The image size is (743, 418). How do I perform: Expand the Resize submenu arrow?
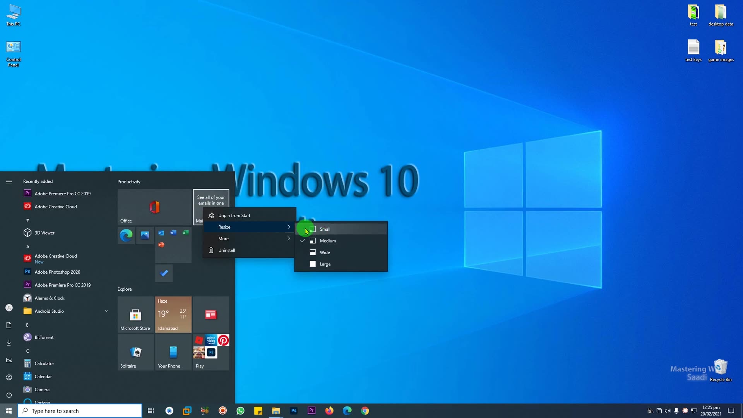pos(289,227)
